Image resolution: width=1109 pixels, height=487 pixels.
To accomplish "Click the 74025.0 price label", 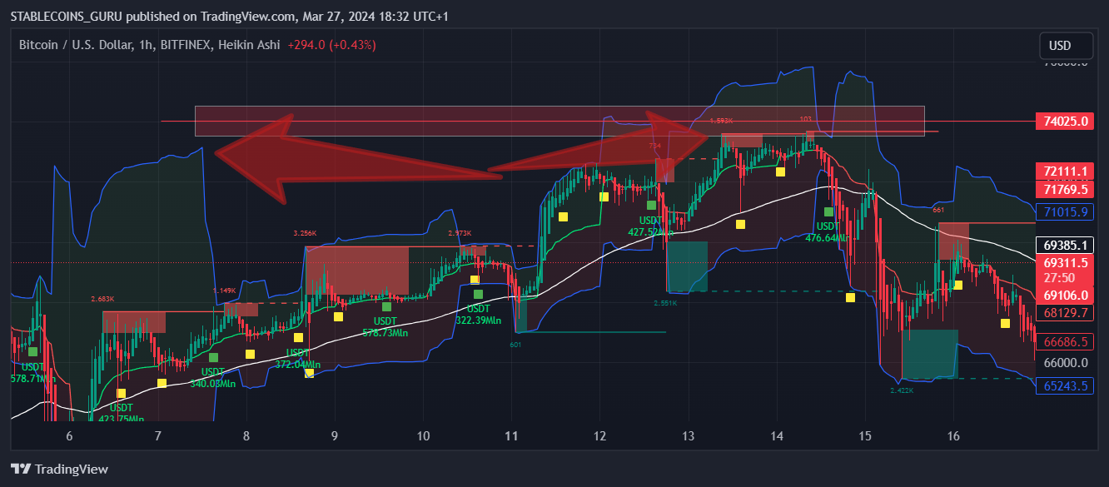I will coord(1066,121).
